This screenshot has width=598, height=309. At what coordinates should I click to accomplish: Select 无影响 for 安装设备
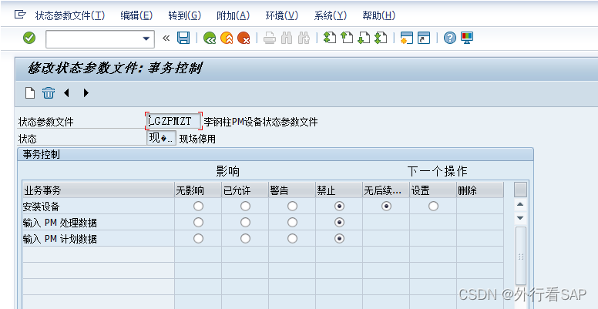point(198,207)
